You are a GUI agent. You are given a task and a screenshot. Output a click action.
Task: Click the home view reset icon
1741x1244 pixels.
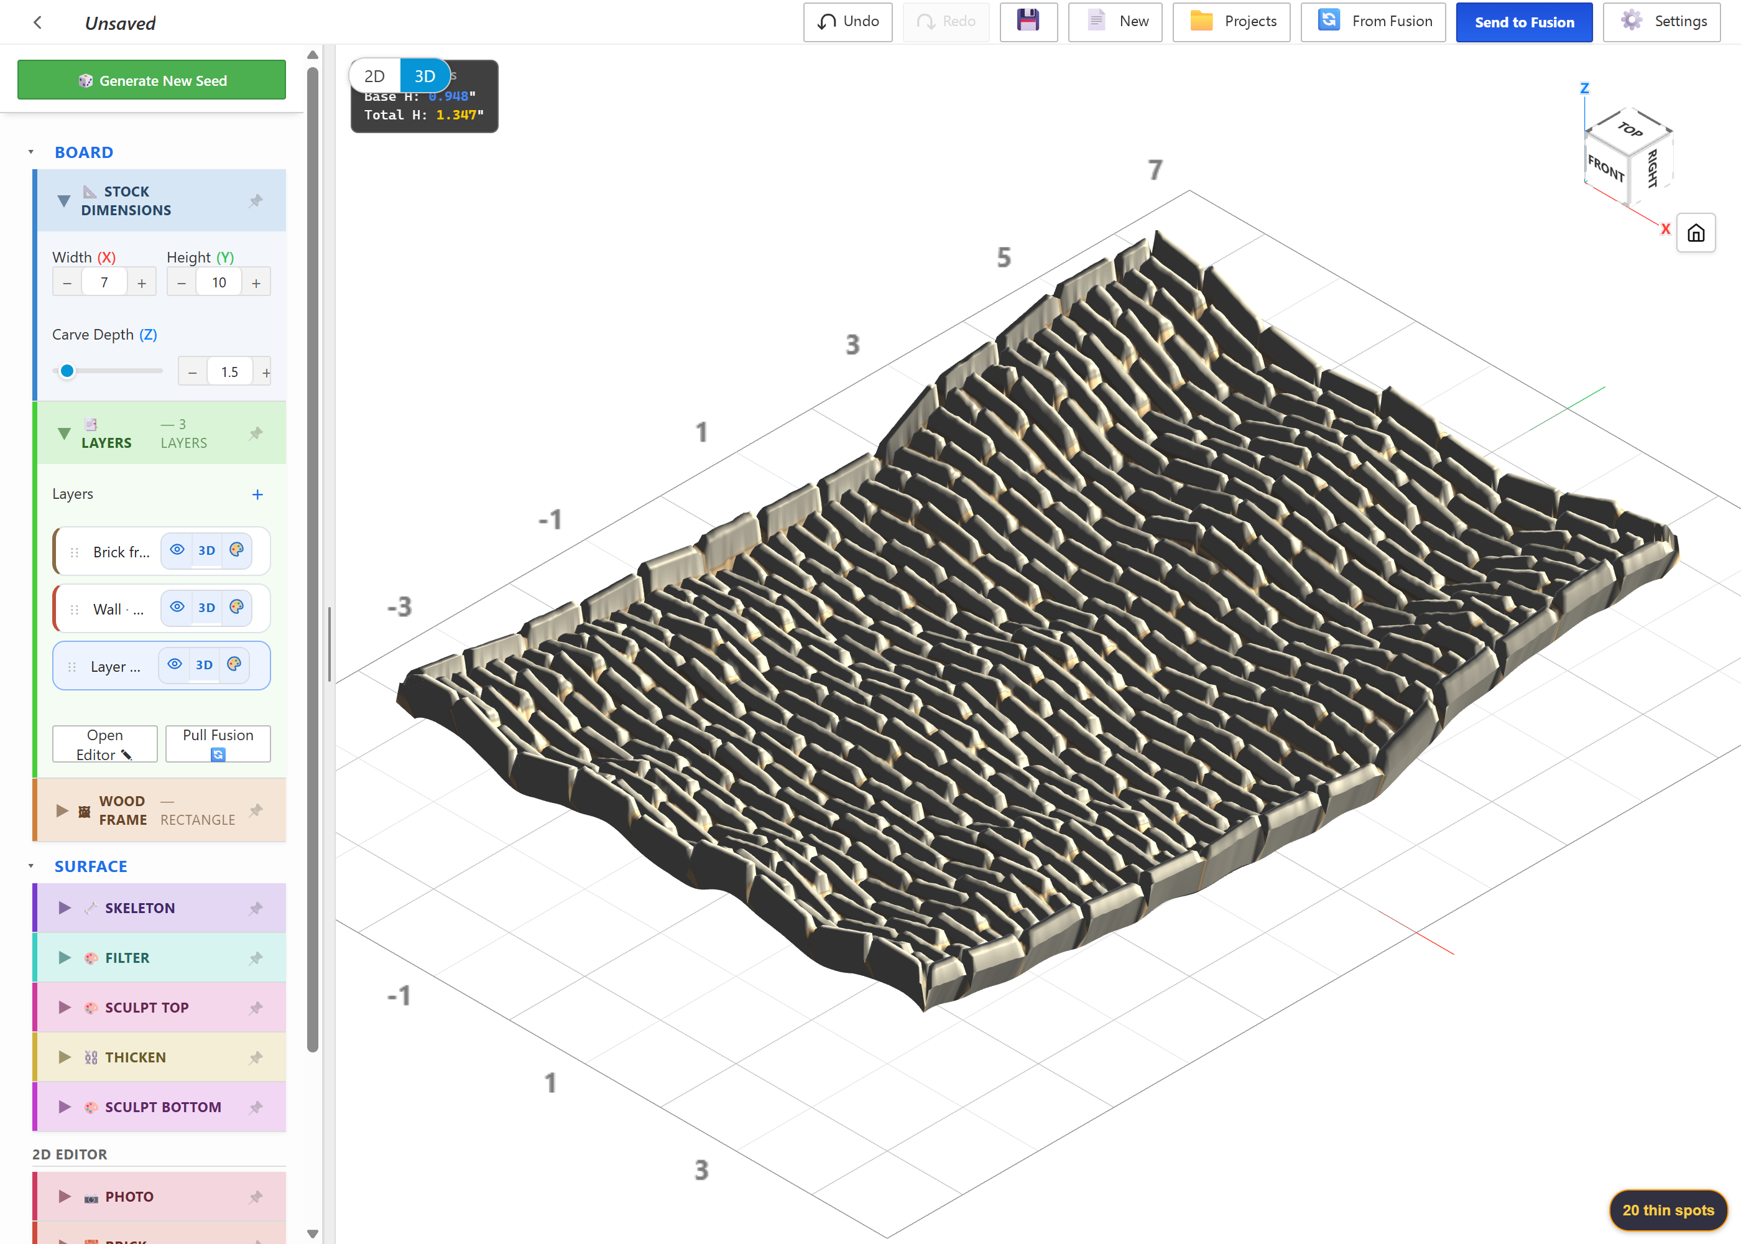[x=1695, y=233]
